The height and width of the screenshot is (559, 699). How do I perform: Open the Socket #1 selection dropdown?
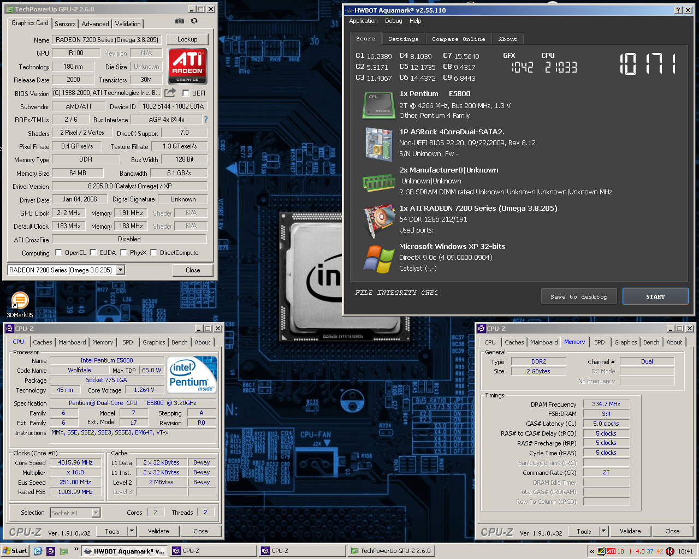[x=96, y=513]
